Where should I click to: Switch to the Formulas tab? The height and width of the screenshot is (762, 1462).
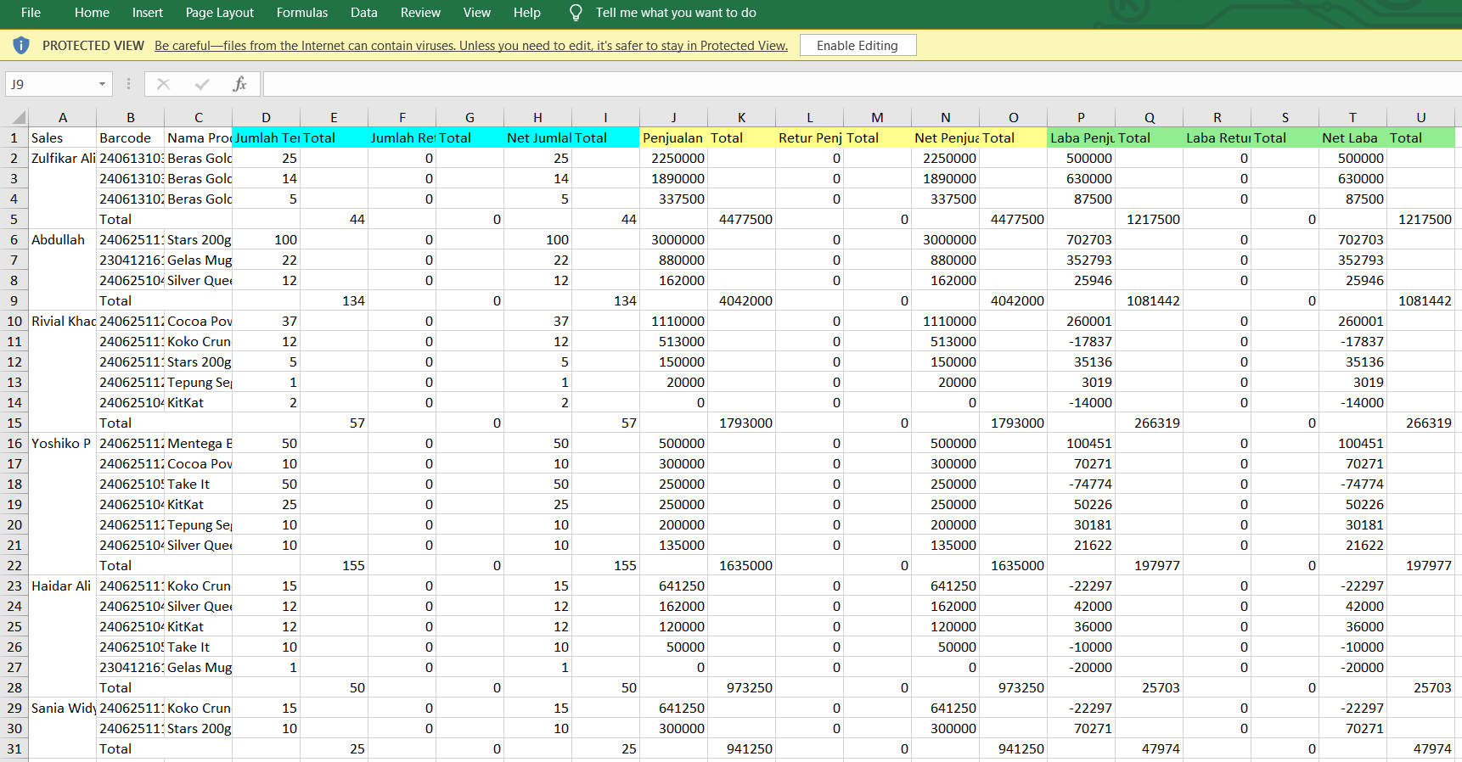coord(301,13)
